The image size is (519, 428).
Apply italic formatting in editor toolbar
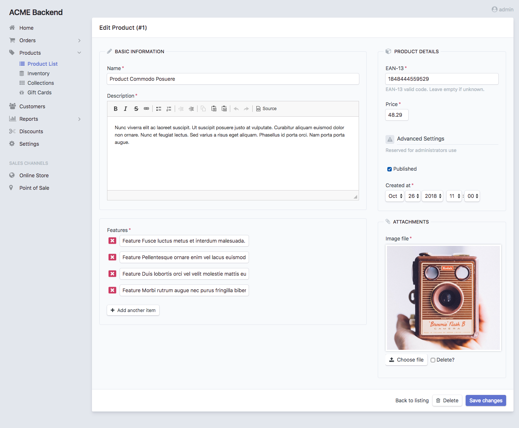(x=125, y=109)
